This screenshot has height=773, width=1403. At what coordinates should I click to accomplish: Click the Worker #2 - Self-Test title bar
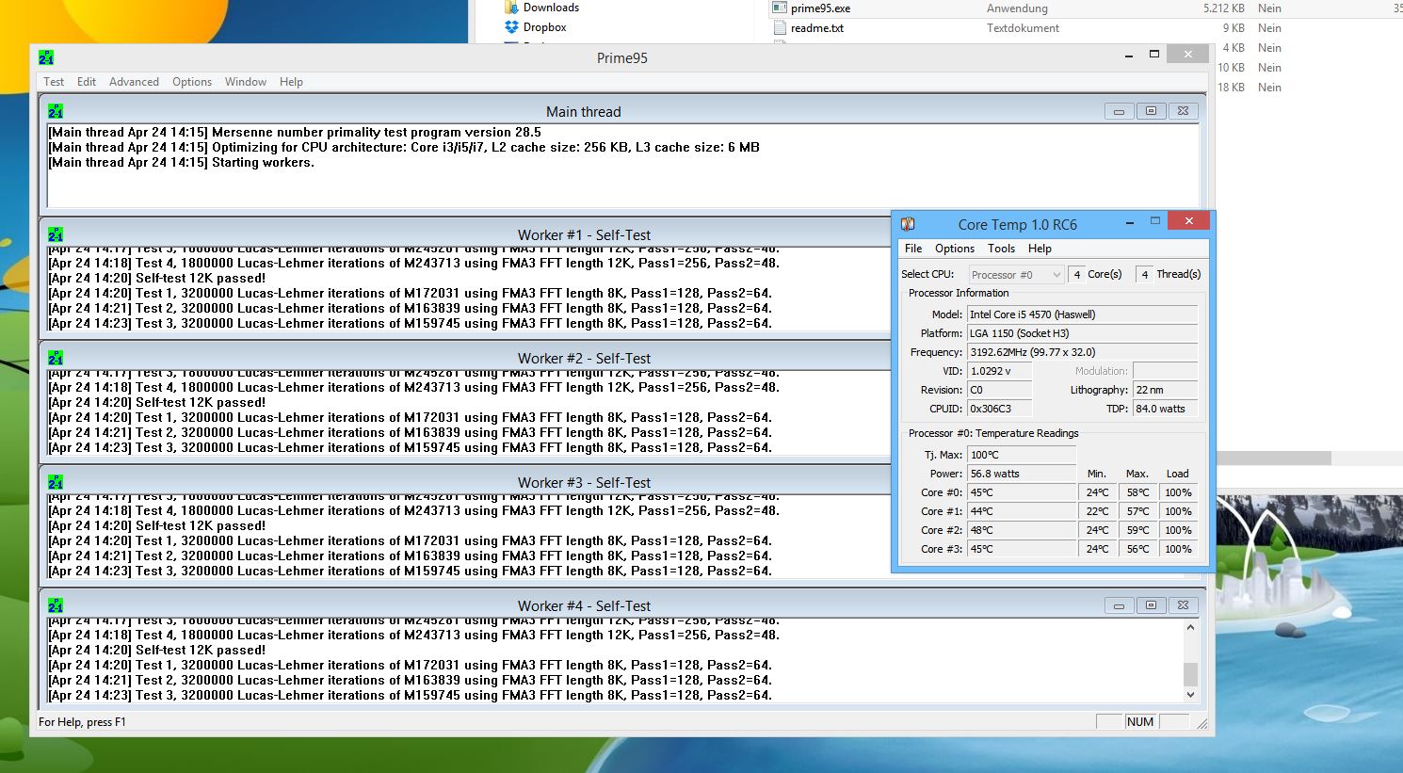(584, 358)
